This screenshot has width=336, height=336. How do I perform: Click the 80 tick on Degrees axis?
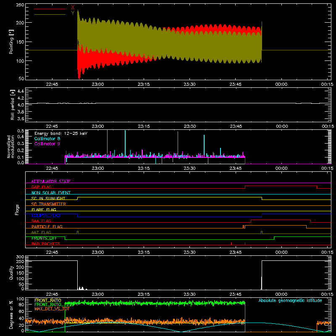tap(21, 304)
